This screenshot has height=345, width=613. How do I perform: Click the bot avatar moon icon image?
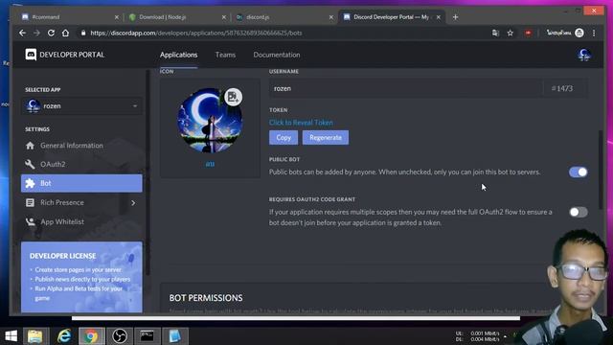tap(210, 121)
